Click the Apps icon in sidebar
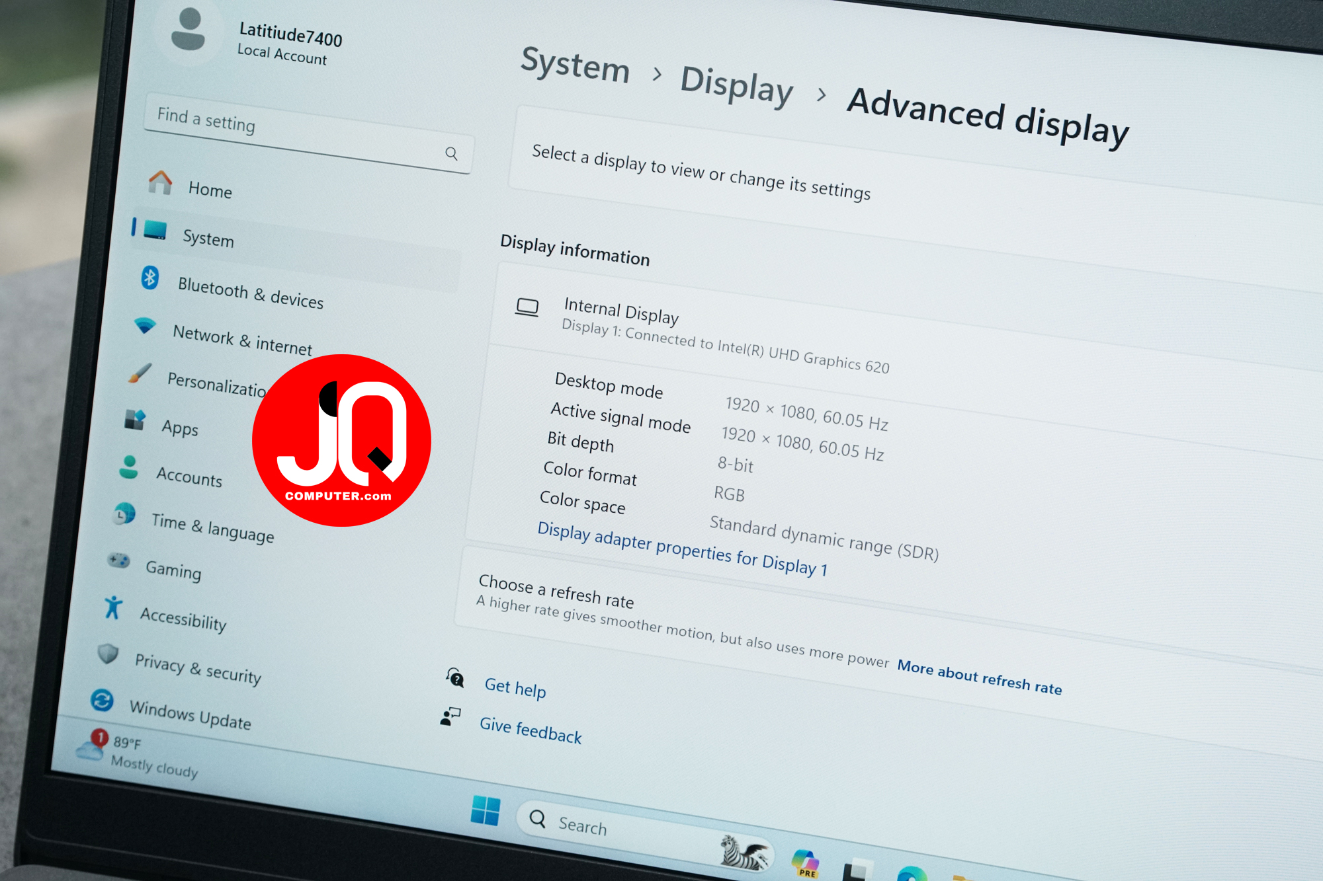 [x=135, y=420]
